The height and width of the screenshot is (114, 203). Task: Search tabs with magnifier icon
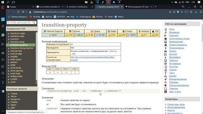183,7
